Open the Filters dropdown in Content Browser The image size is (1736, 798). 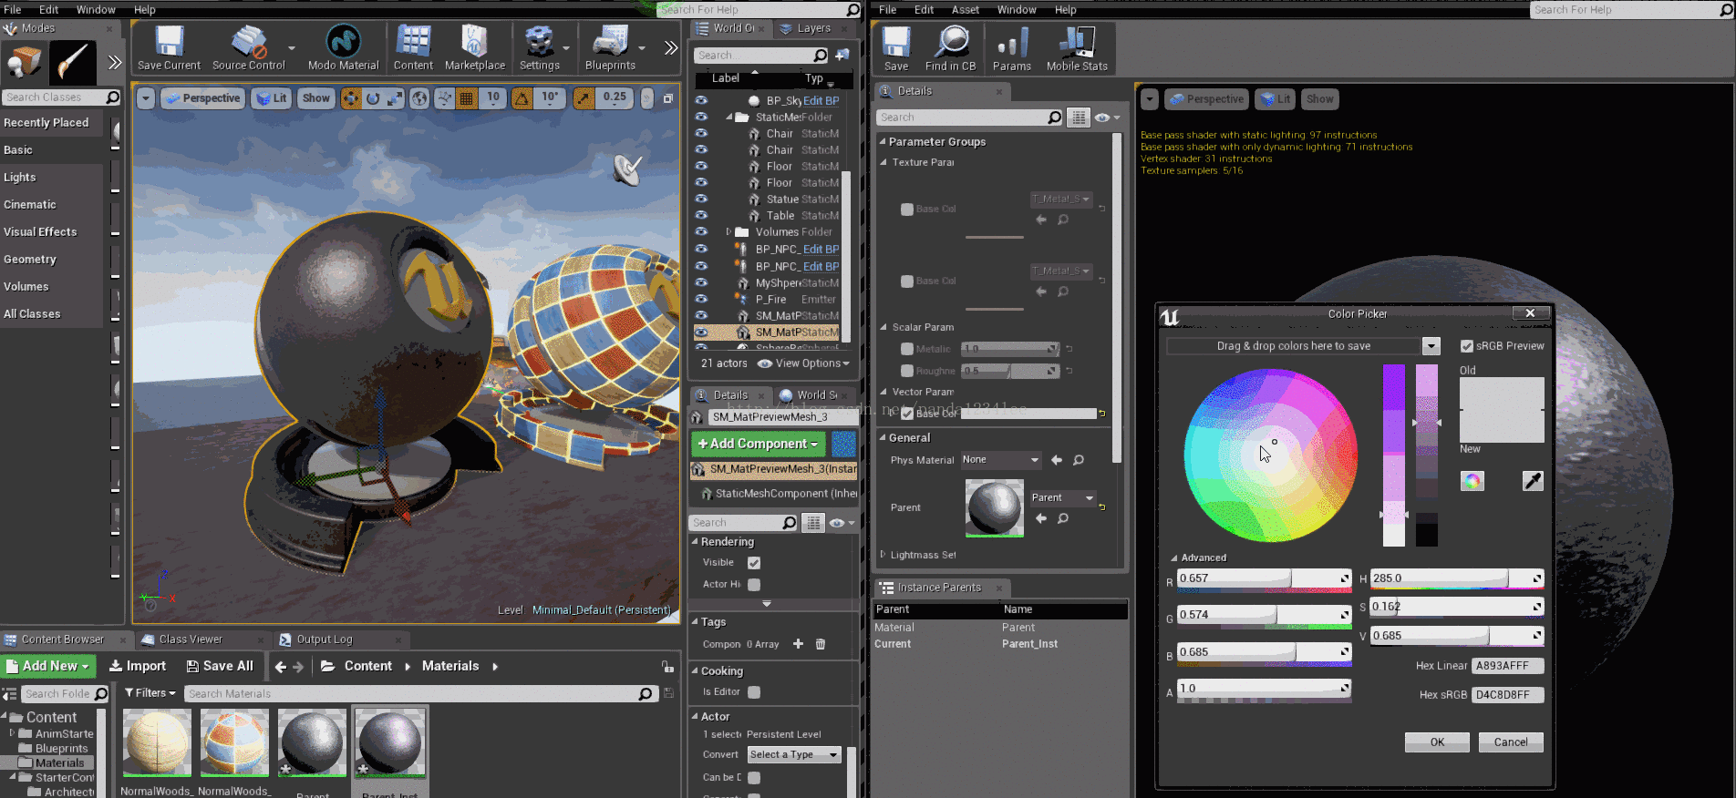pos(150,693)
